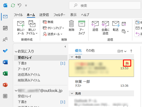Open the テスト message from 秋葉 一郎
This screenshot has width=142, height=107.
pyautogui.click(x=101, y=84)
